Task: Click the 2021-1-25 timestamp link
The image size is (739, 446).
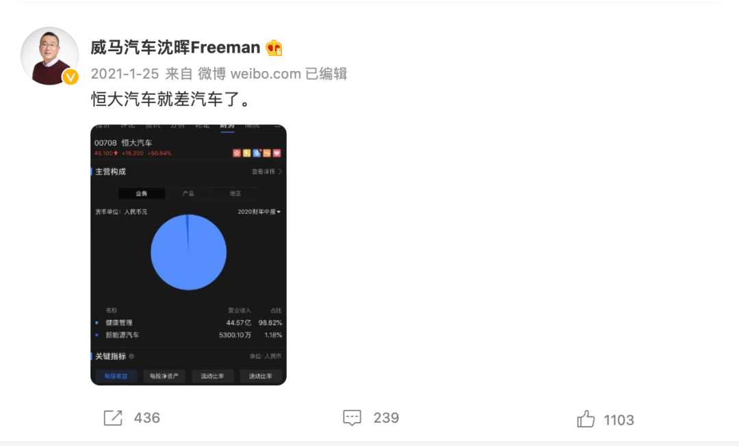Action: (x=125, y=74)
